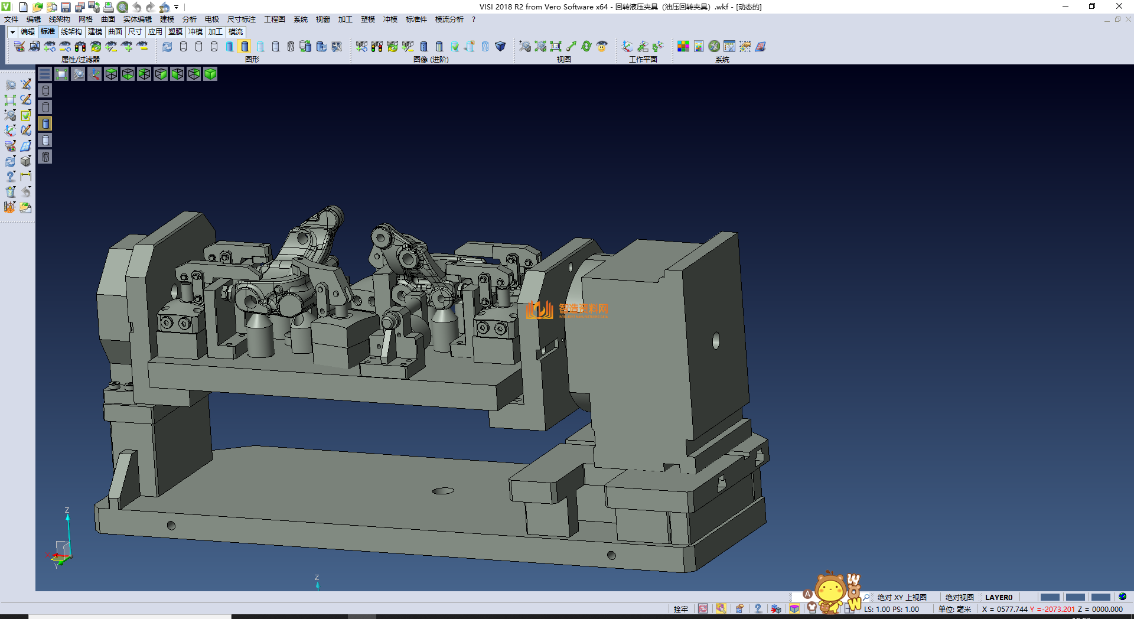Click the color palette icon in 系统 group
Image resolution: width=1134 pixels, height=619 pixels.
pos(683,47)
